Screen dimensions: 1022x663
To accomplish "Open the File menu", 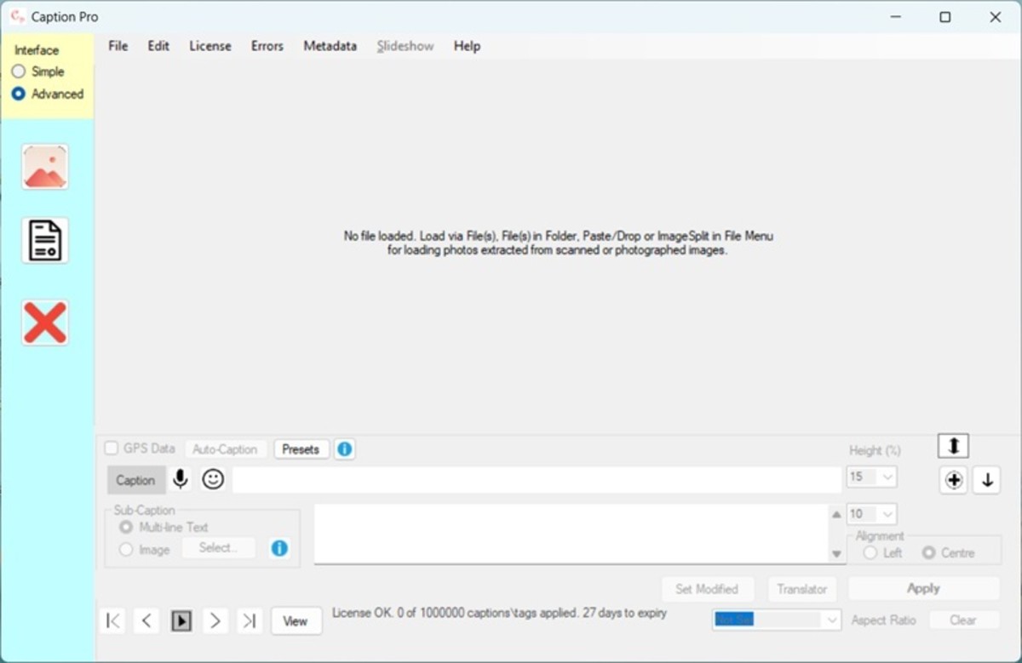I will click(x=118, y=46).
